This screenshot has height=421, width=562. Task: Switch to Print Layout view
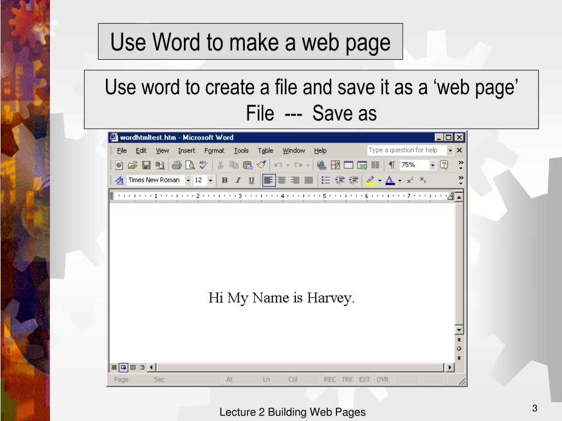(133, 367)
